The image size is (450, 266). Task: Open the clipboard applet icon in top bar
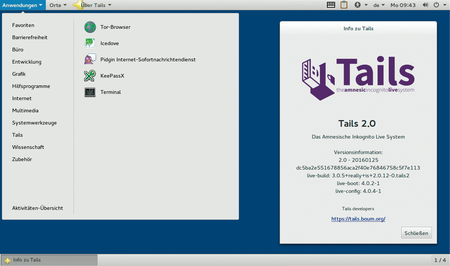coord(344,5)
